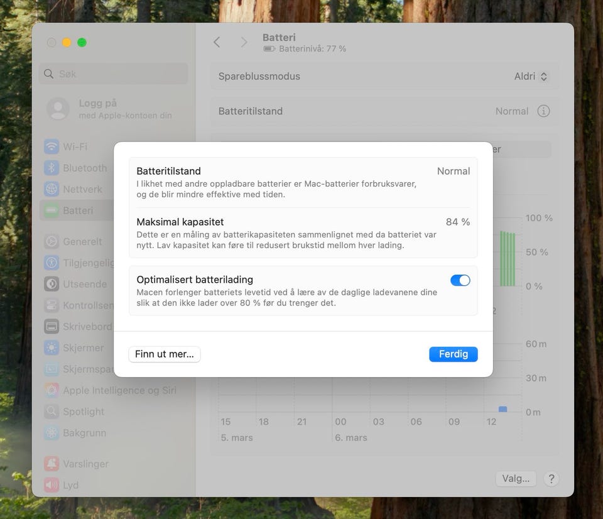This screenshot has width=603, height=519.
Task: Click the 6. mars date label
Action: click(x=350, y=437)
